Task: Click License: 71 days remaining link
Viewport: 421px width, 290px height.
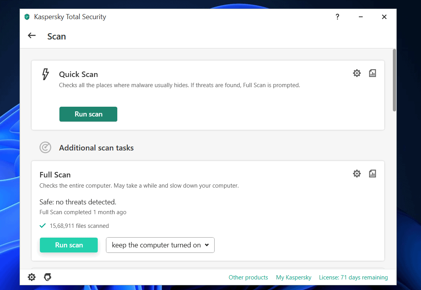Action: [353, 277]
